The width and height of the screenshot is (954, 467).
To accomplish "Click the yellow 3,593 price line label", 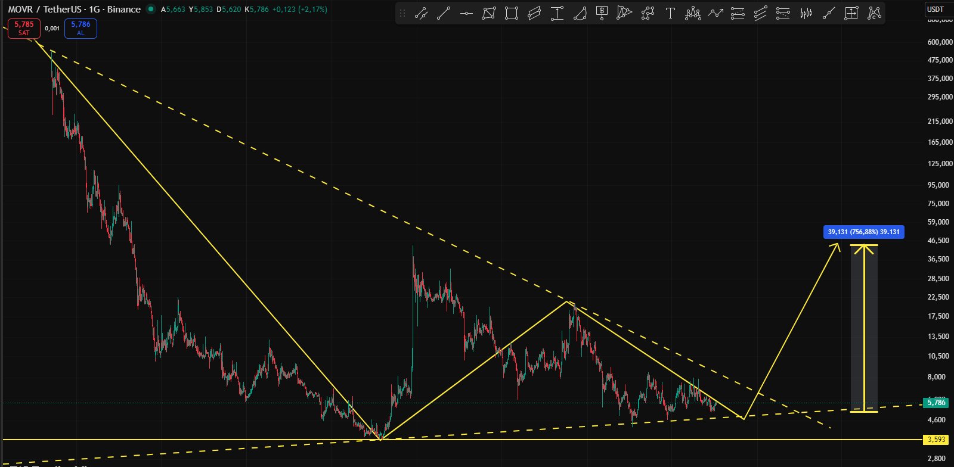I will tap(936, 440).
